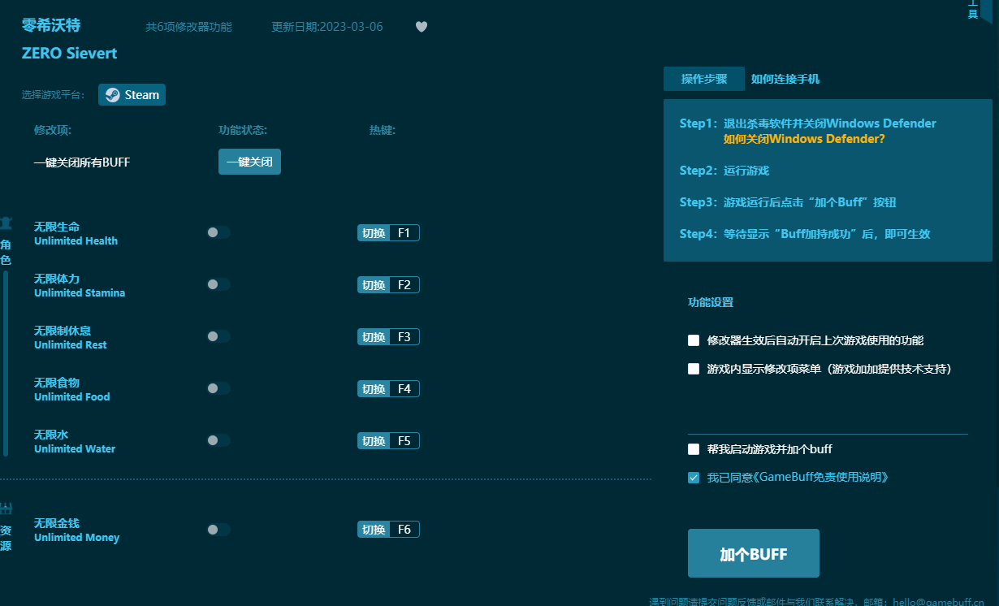Enable auto-restore last used functions checkbox
This screenshot has width=999, height=606.
694,340
